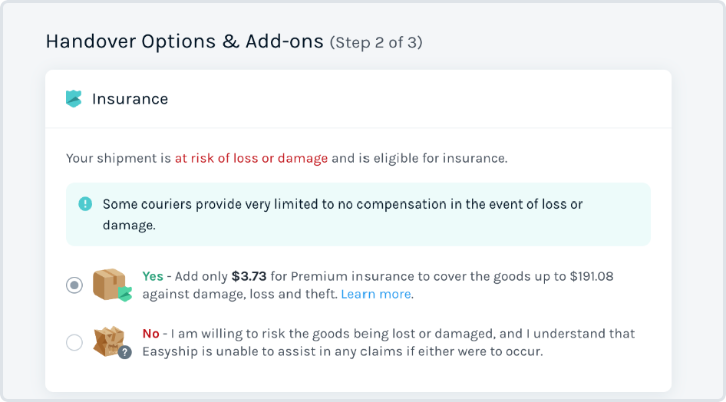This screenshot has width=726, height=402.
Task: Click the $3.73 premium price text
Action: click(249, 276)
